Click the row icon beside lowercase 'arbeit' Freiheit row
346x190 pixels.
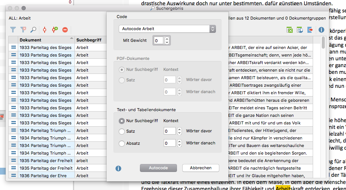[14, 161]
